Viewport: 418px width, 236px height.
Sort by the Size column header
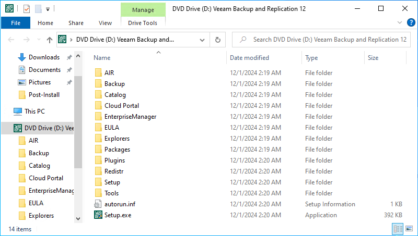pos(373,58)
